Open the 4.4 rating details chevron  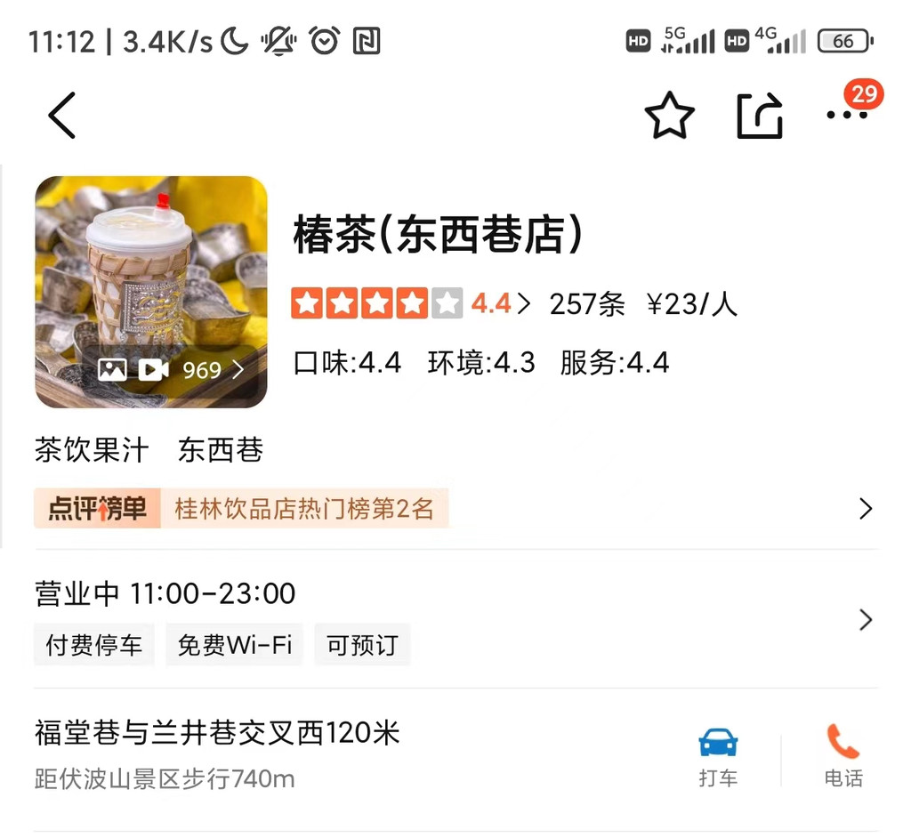coord(524,303)
